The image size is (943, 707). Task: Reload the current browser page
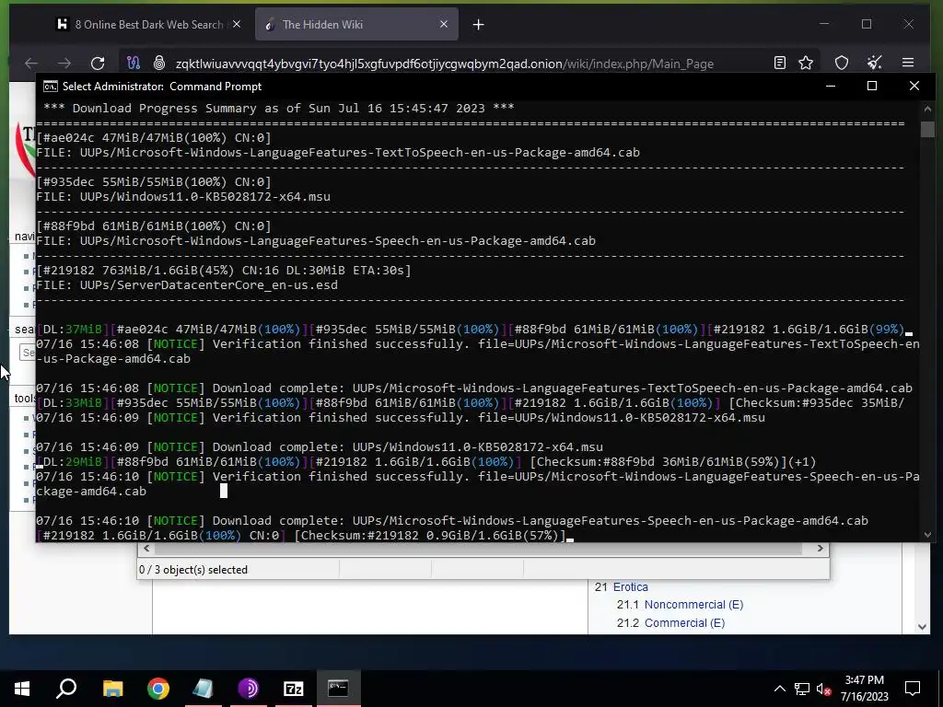[x=98, y=64]
